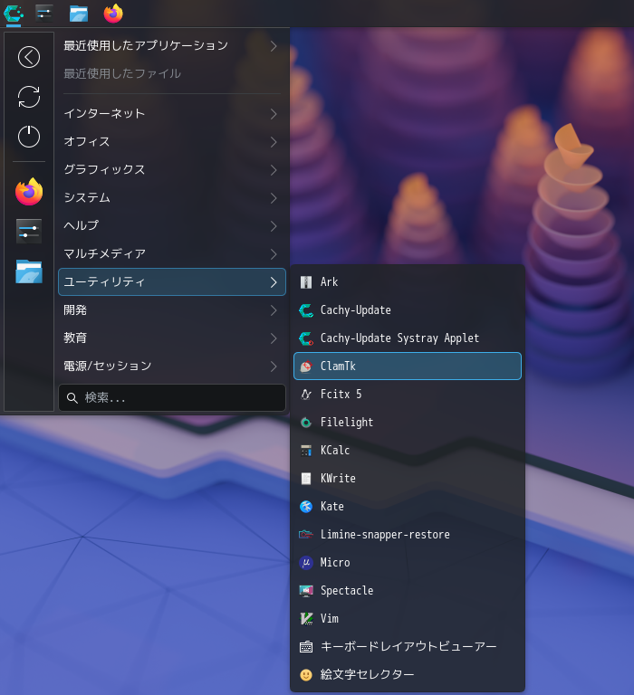Click the ClamTk icon
The height and width of the screenshot is (695, 634).
coord(306,367)
